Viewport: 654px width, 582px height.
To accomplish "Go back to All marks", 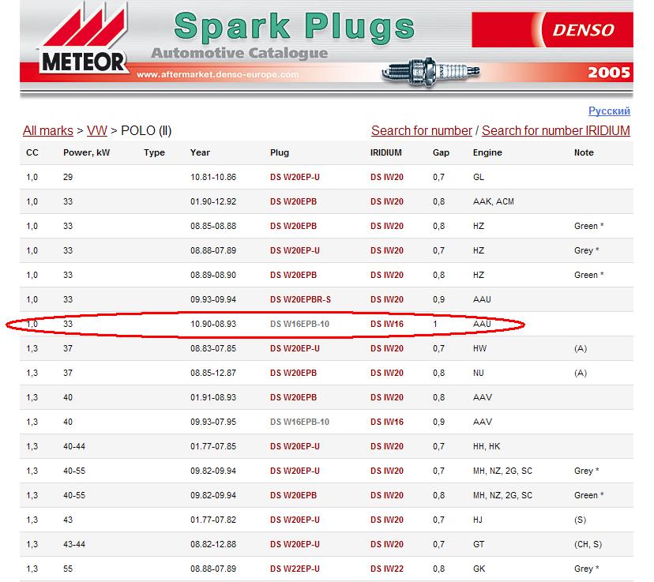I will point(48,130).
